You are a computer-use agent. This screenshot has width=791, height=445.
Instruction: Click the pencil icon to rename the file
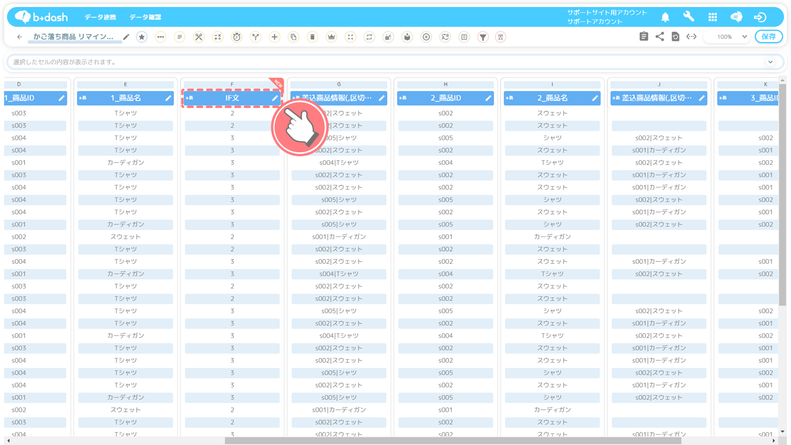(x=126, y=37)
